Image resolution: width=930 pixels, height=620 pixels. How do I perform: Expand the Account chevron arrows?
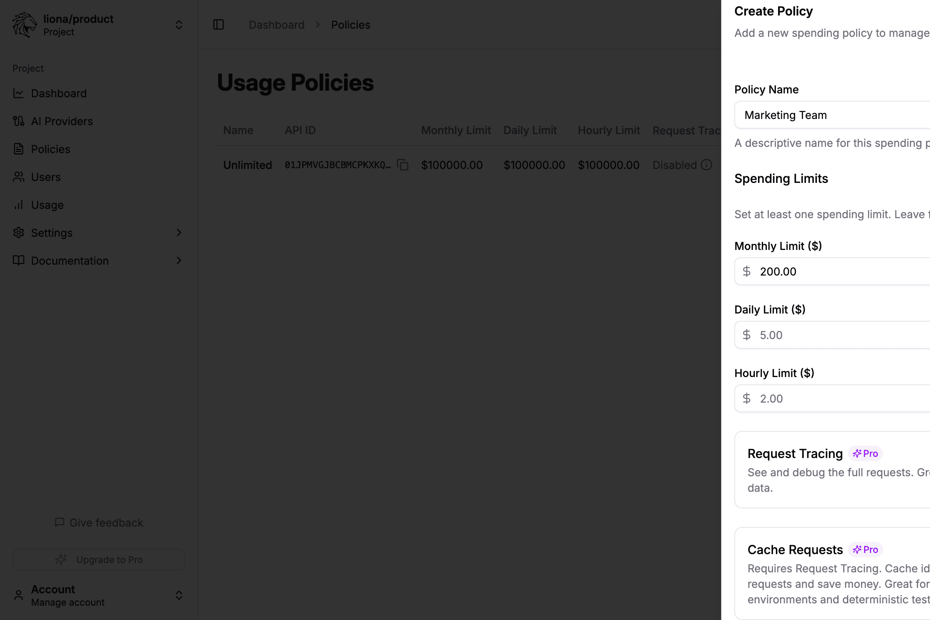click(179, 595)
